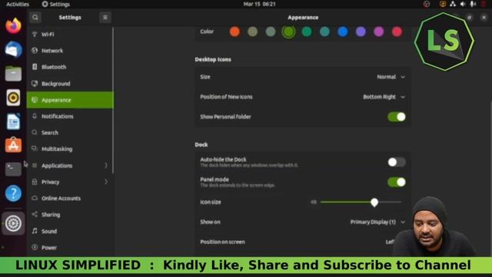Click the Wi-Fi sidebar icon
Viewport: 492px width, 277px height.
[35, 34]
